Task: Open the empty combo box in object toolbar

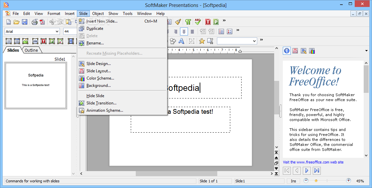Action: click(x=237, y=41)
